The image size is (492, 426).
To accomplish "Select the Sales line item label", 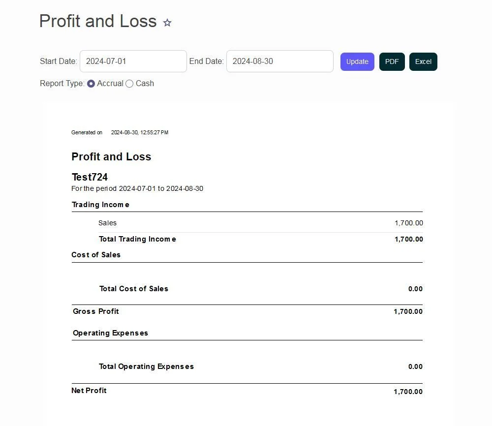I will tap(107, 223).
